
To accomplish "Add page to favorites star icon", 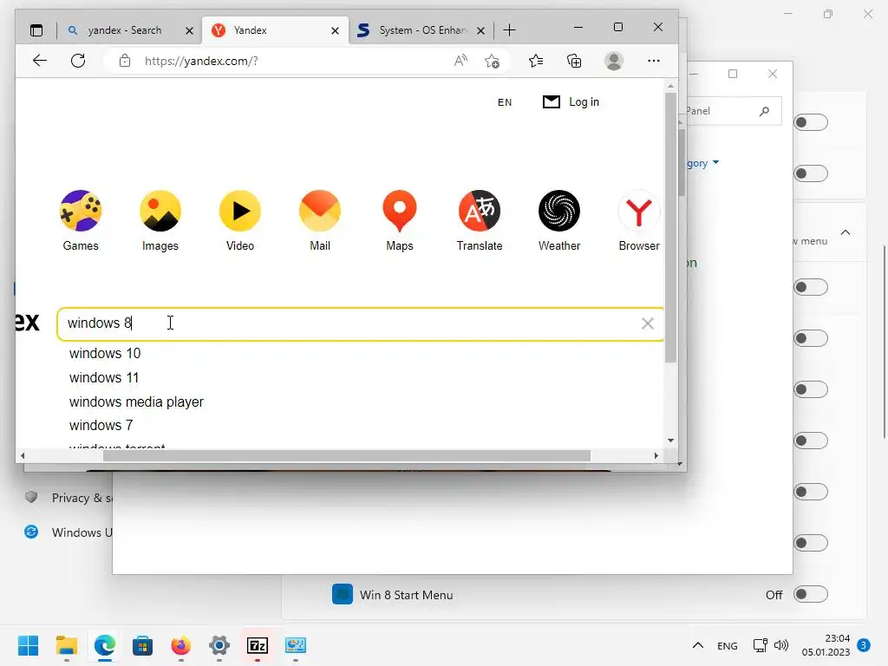I will point(493,61).
